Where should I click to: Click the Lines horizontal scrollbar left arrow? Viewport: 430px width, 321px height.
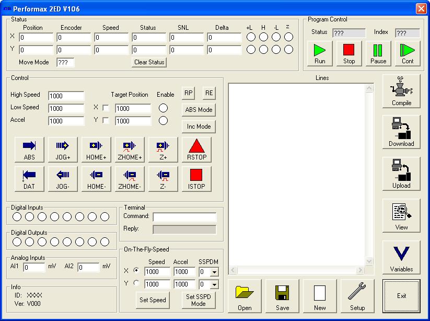coord(233,270)
